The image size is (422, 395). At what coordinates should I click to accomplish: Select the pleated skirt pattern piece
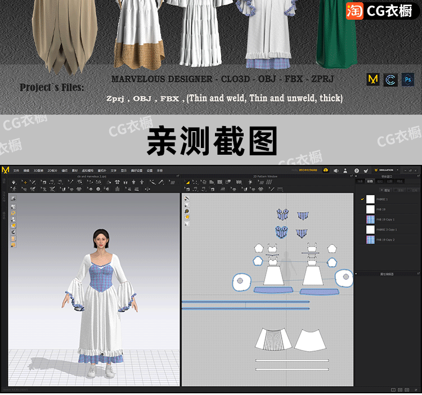273,339
